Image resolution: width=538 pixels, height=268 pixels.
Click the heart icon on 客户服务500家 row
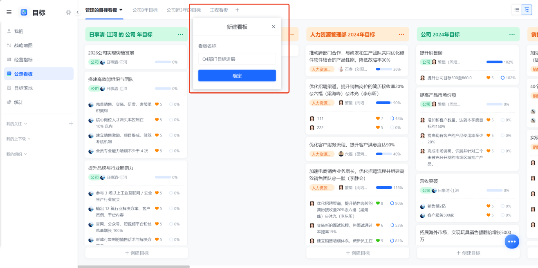pyautogui.click(x=488, y=215)
